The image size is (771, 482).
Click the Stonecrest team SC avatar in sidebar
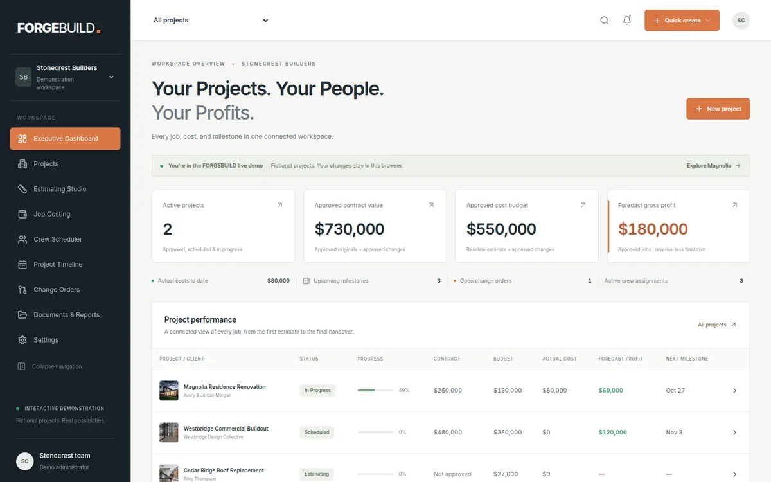(24, 461)
